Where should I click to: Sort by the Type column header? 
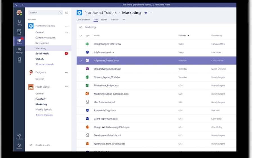tap(87, 36)
